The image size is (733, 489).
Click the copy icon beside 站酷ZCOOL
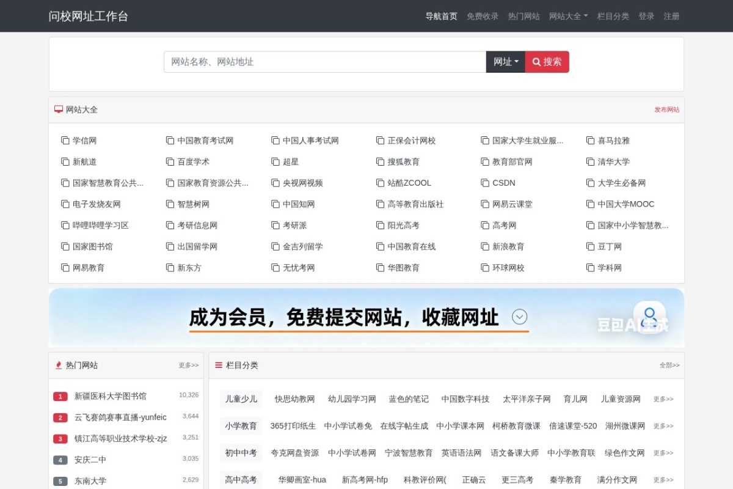(x=381, y=183)
